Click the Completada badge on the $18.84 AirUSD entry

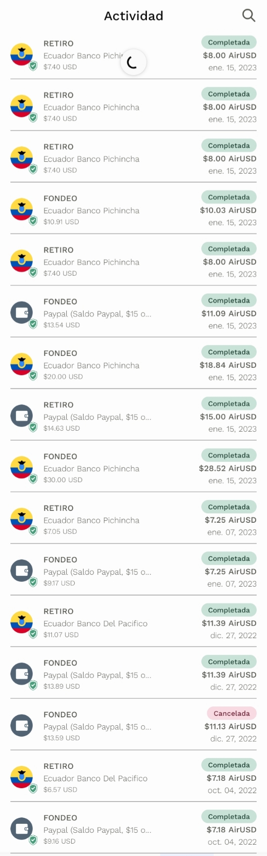229,352
